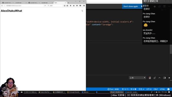Click the round face icon in Firefox toolbar
Screen dimensions: 172x97
[x=77, y=6]
